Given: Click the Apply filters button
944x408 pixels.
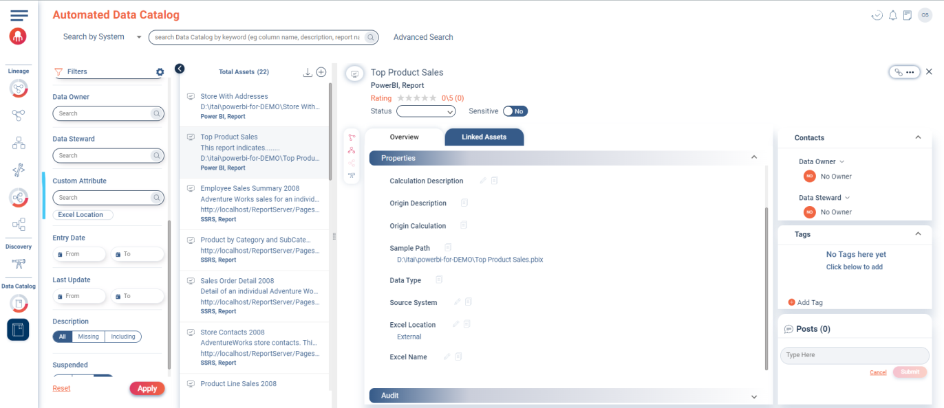Looking at the screenshot, I should click(x=147, y=389).
